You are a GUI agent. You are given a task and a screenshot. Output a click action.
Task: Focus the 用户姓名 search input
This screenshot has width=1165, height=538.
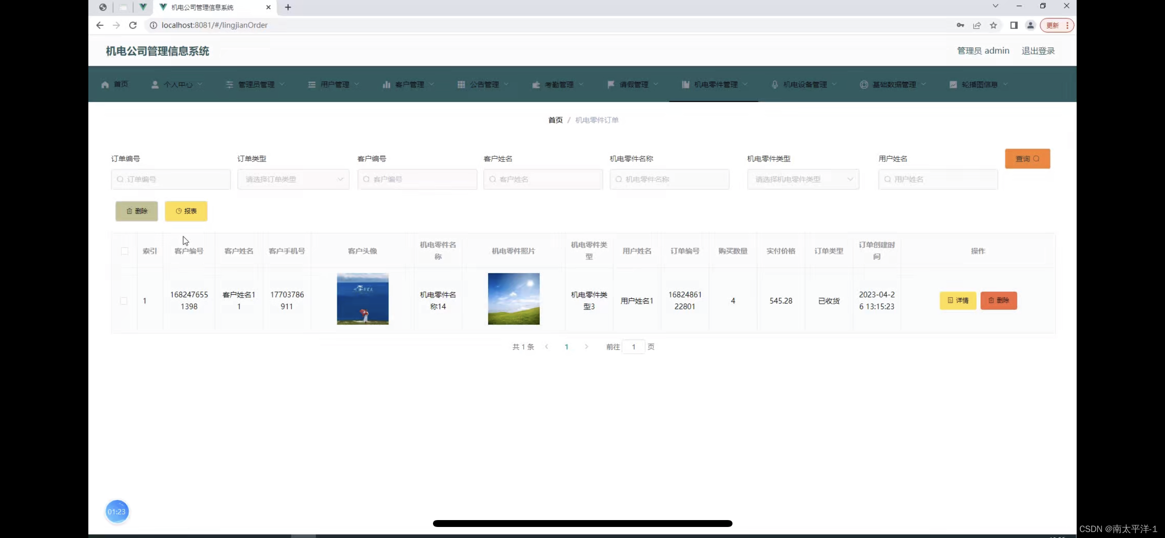click(x=938, y=179)
